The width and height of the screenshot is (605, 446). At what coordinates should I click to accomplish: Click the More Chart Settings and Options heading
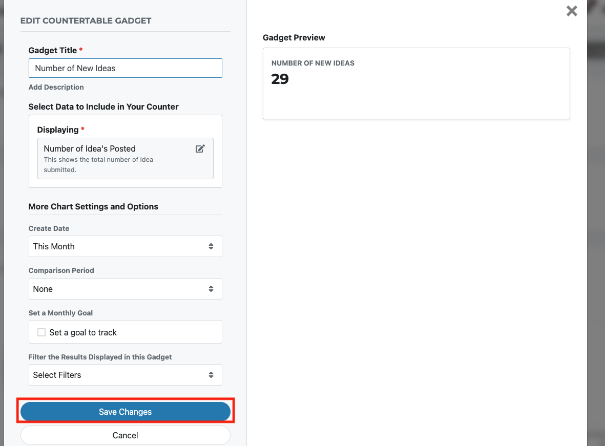(93, 206)
